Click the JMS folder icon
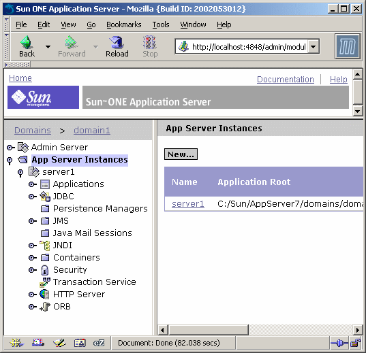The width and height of the screenshot is (366, 353). [x=45, y=220]
